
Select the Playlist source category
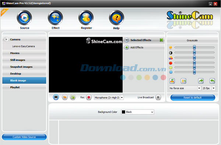click(x=24, y=87)
